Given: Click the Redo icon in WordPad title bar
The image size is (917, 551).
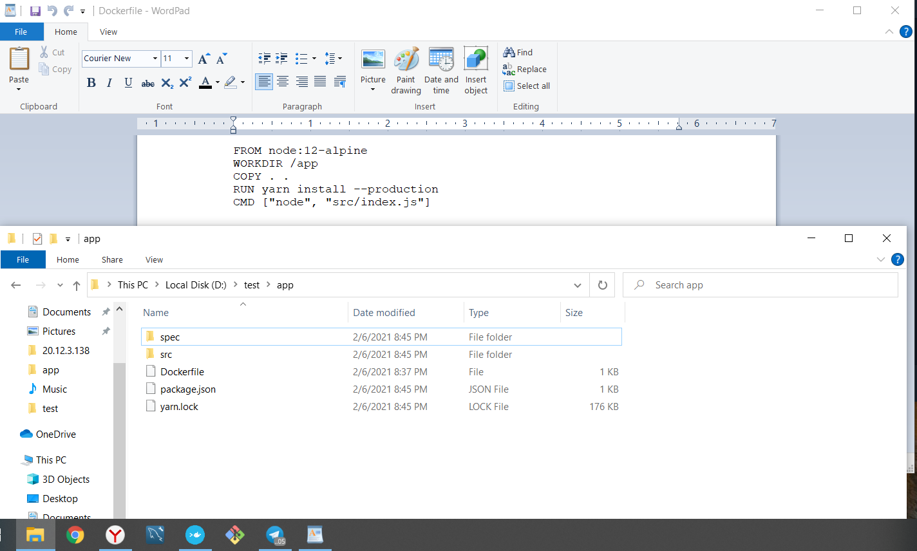Looking at the screenshot, I should (x=68, y=11).
